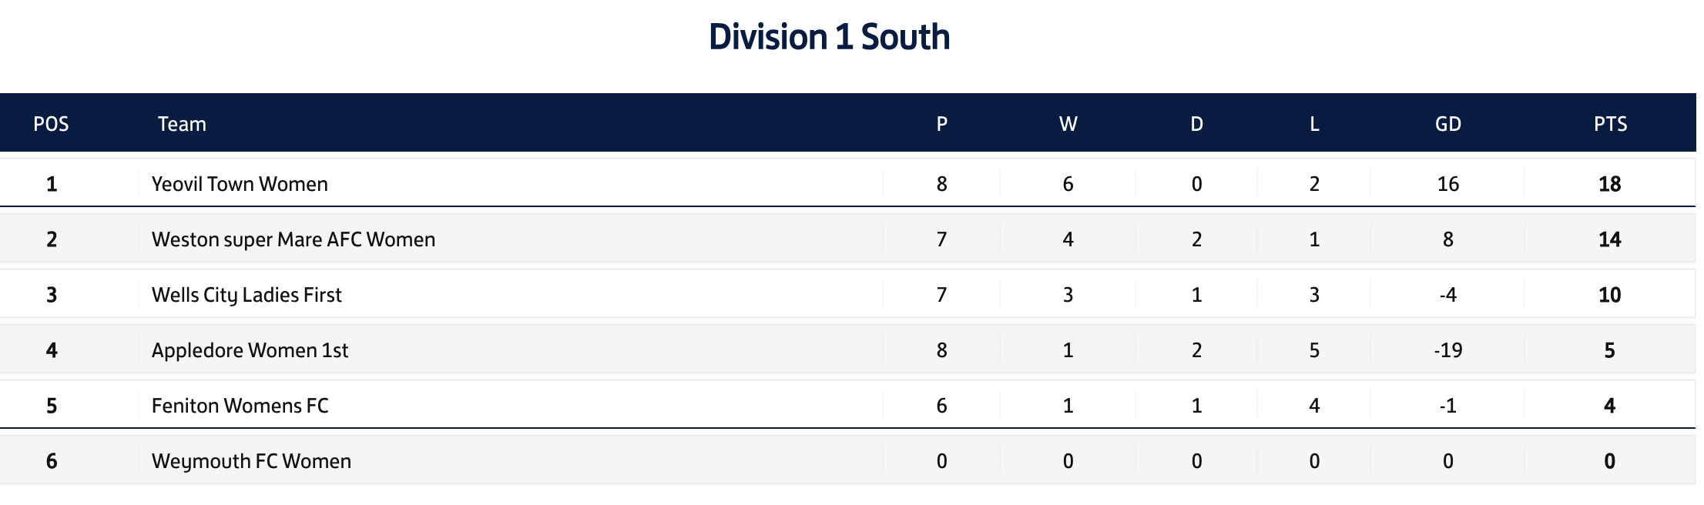Select Weymouth FC Women team name
This screenshot has width=1704, height=505.
(x=251, y=461)
